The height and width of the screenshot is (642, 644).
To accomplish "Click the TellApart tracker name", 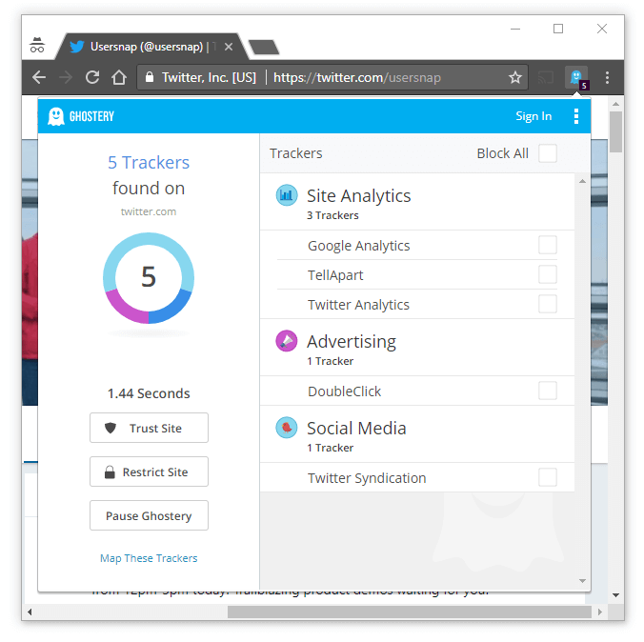I will coord(335,275).
